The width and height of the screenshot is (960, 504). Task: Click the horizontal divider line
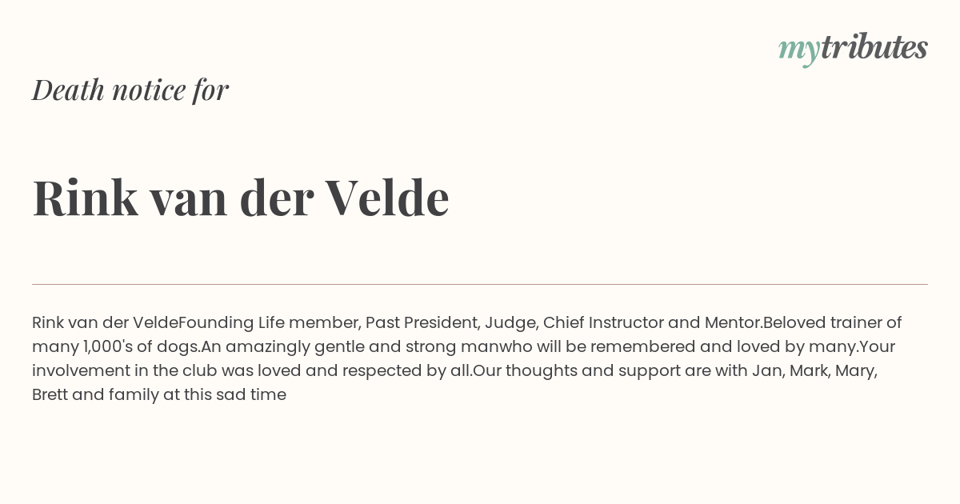(x=480, y=284)
